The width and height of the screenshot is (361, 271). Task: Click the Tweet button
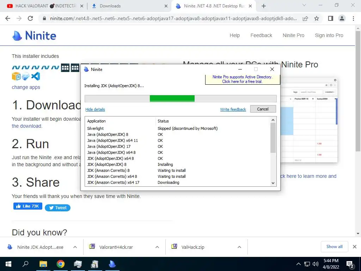click(x=57, y=207)
